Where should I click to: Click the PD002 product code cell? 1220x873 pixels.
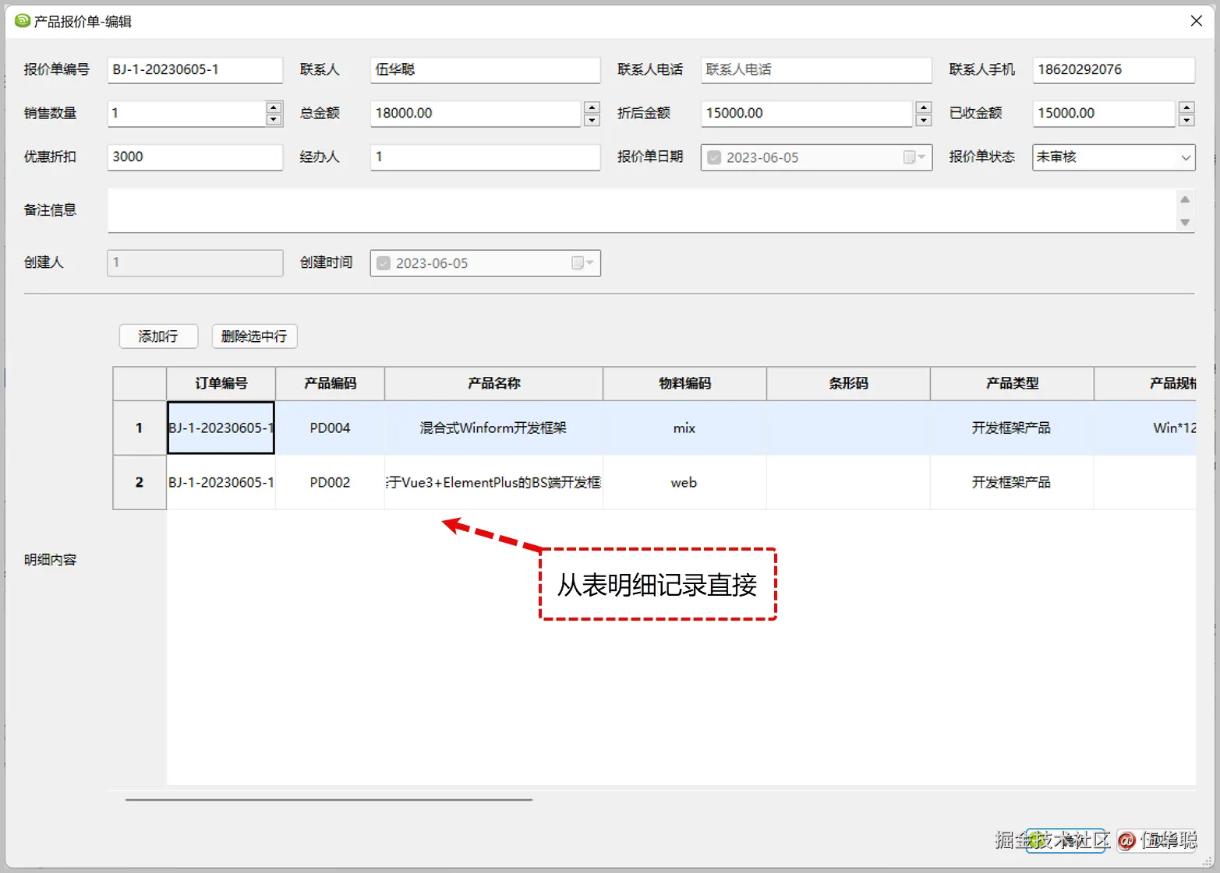tap(330, 482)
